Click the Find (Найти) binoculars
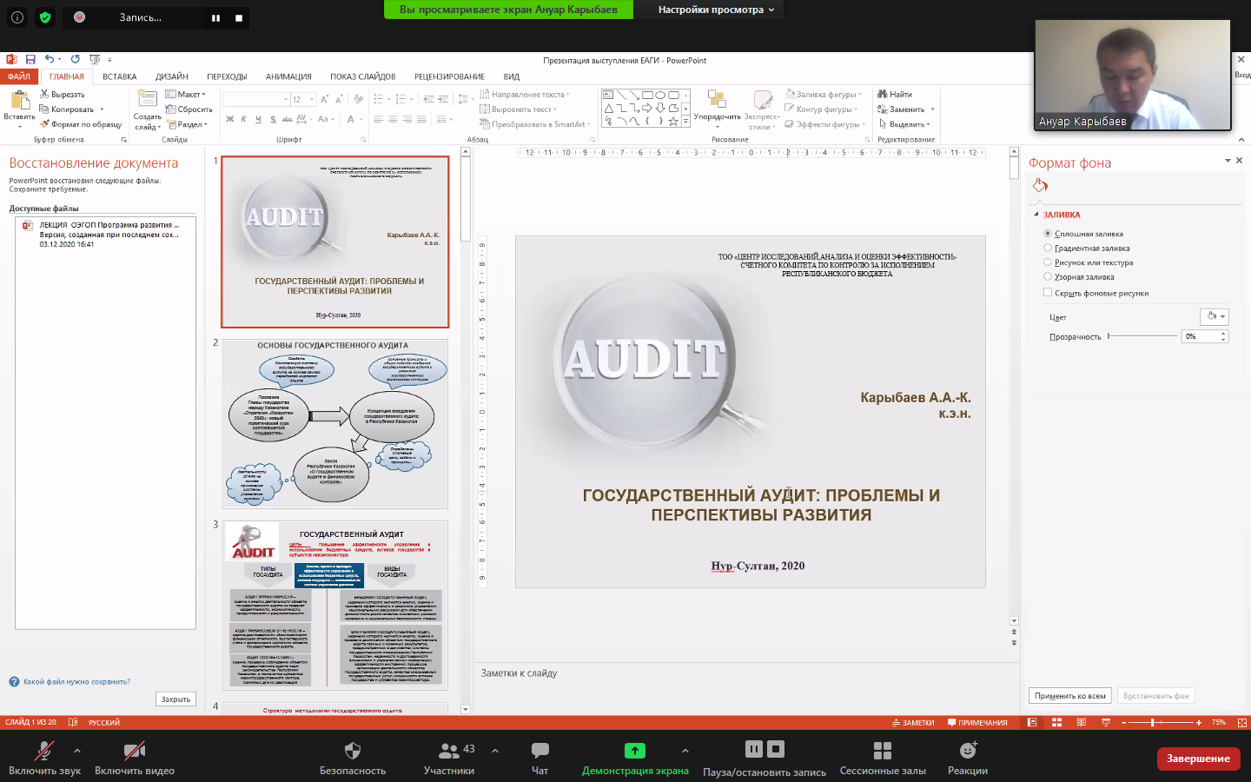 tap(895, 94)
